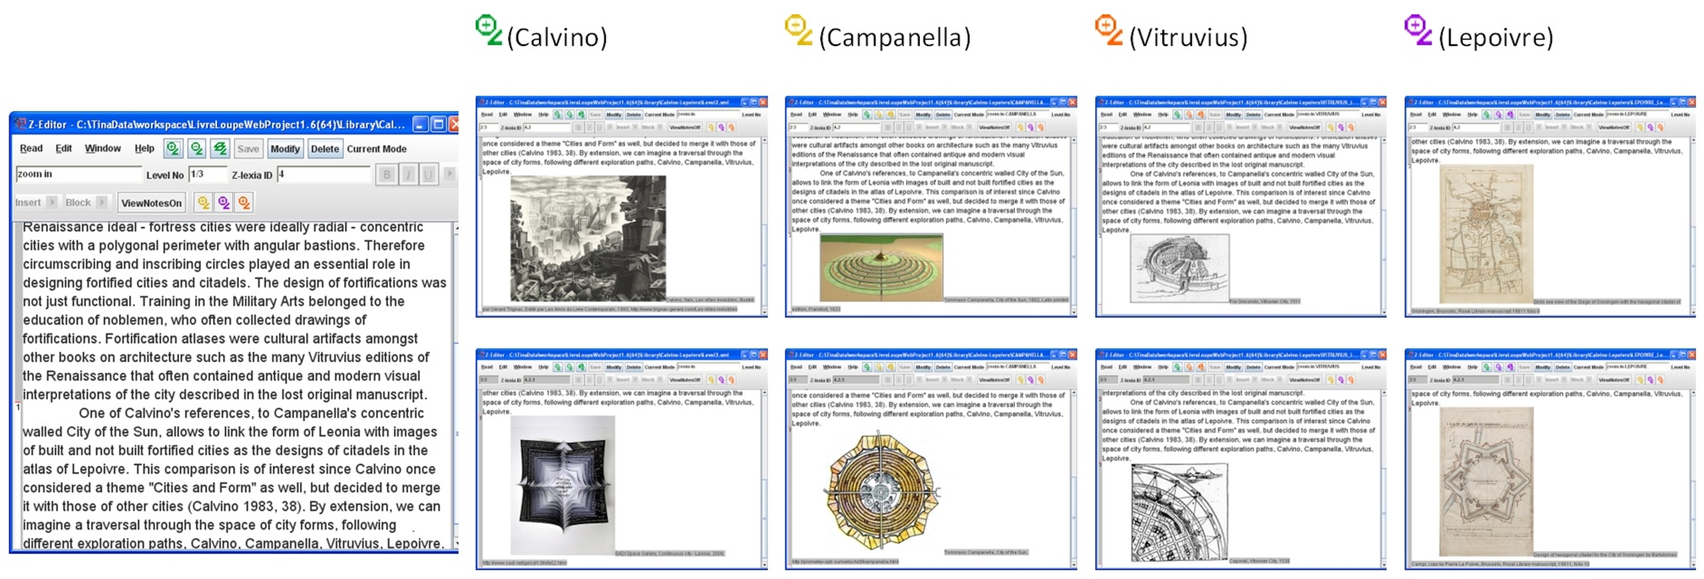Viewport: 1704px width, 579px height.
Task: Open Window menu in Campanella level 3/3 window
Action: 831,367
